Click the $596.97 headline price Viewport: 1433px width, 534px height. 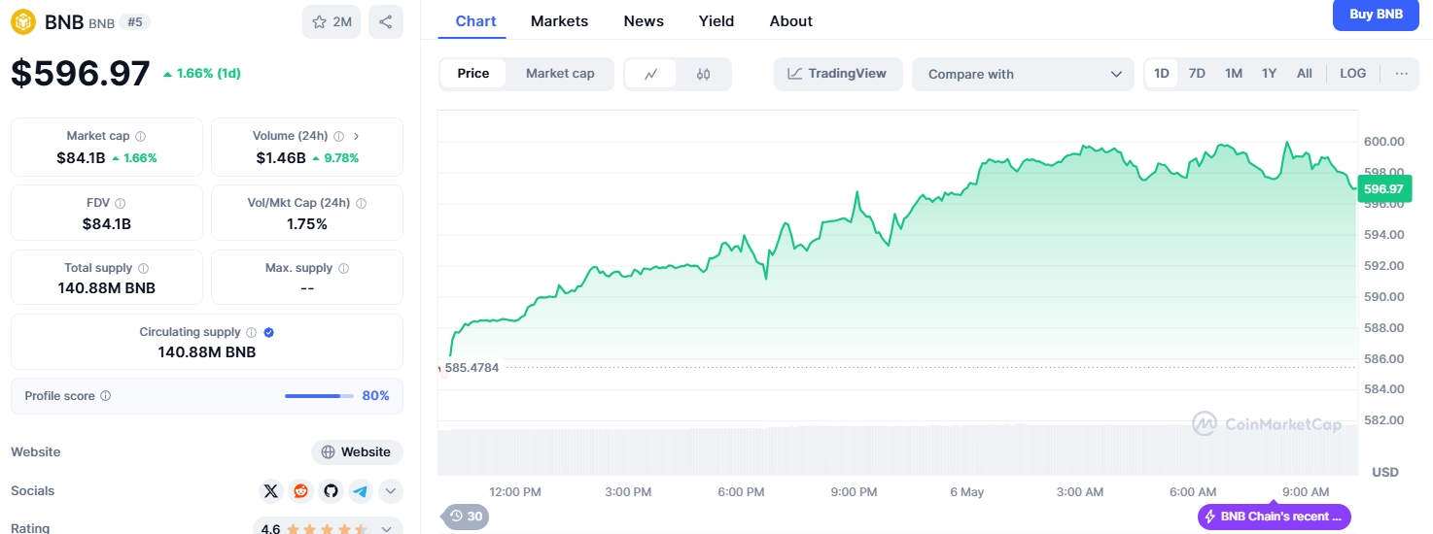click(x=81, y=74)
